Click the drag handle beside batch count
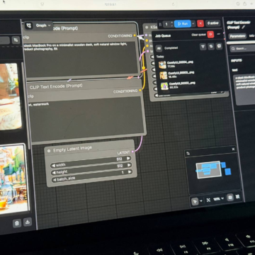The image size is (255, 255). click(161, 24)
